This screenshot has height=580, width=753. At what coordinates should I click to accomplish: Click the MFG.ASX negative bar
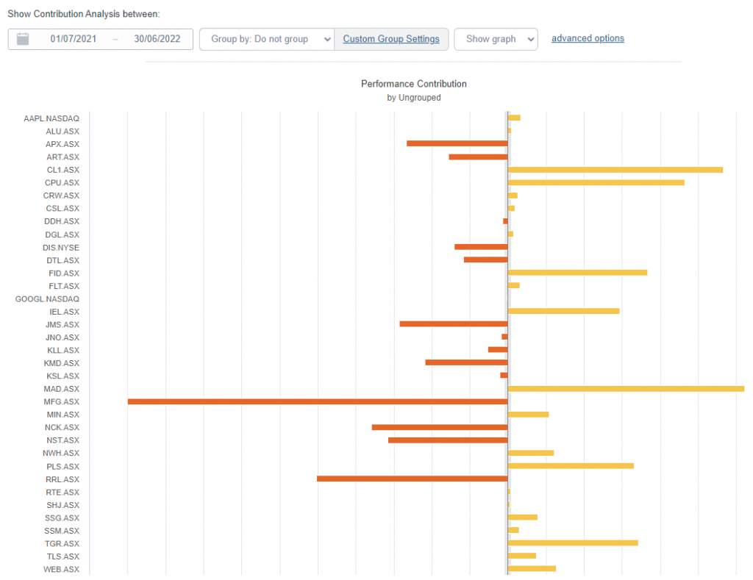click(x=318, y=401)
